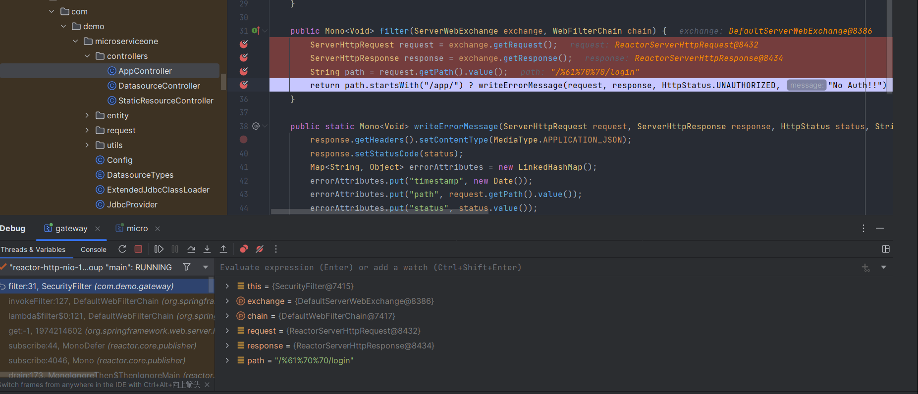Image resolution: width=918 pixels, height=394 pixels.
Task: Collapse the com folder
Action: (52, 11)
